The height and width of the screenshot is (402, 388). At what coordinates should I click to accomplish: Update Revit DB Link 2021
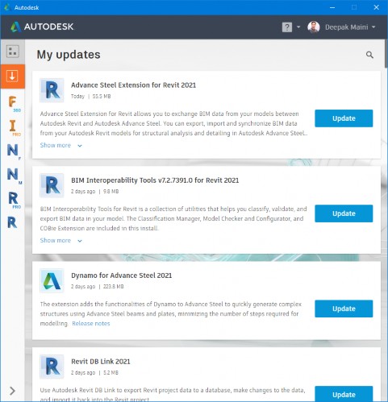point(344,394)
